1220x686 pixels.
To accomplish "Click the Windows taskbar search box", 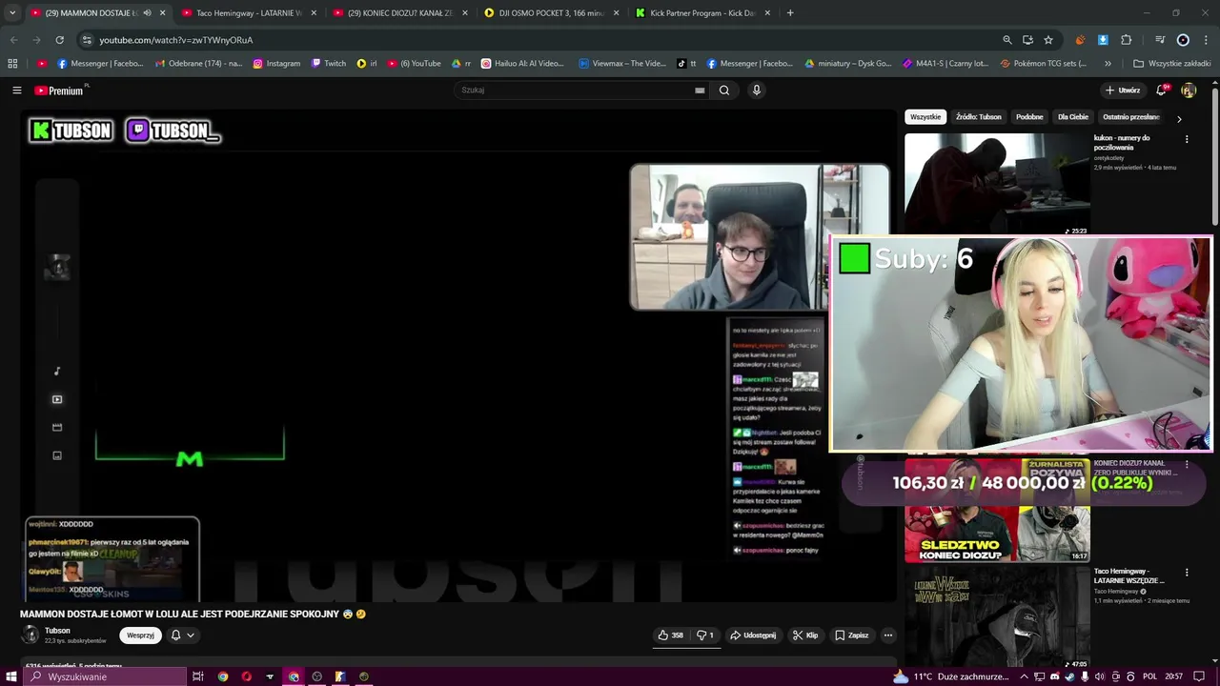I will tap(105, 676).
